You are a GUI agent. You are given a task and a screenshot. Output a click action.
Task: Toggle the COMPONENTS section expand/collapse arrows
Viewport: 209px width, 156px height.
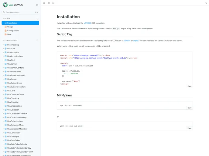[37, 40]
